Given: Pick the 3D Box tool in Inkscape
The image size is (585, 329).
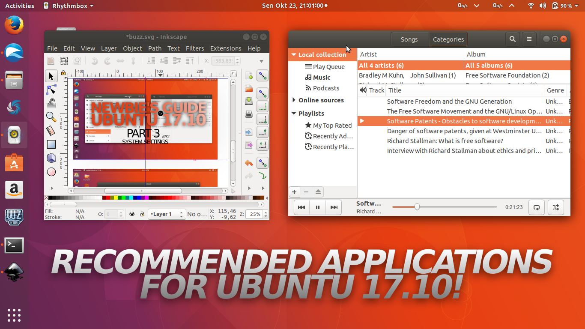Looking at the screenshot, I should 51,158.
